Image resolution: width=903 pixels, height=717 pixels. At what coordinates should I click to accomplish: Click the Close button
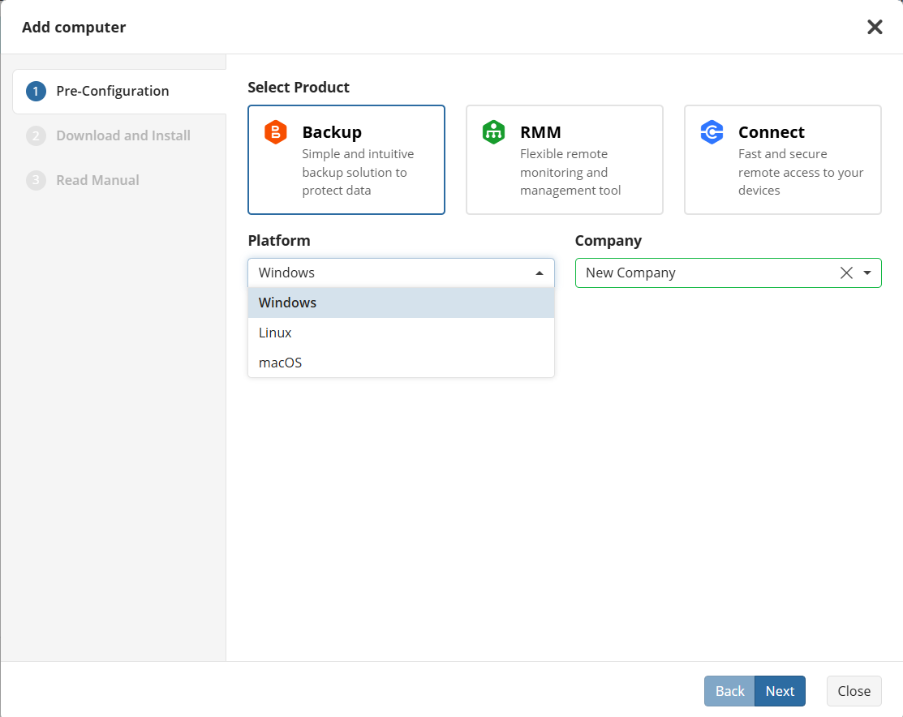pyautogui.click(x=854, y=690)
